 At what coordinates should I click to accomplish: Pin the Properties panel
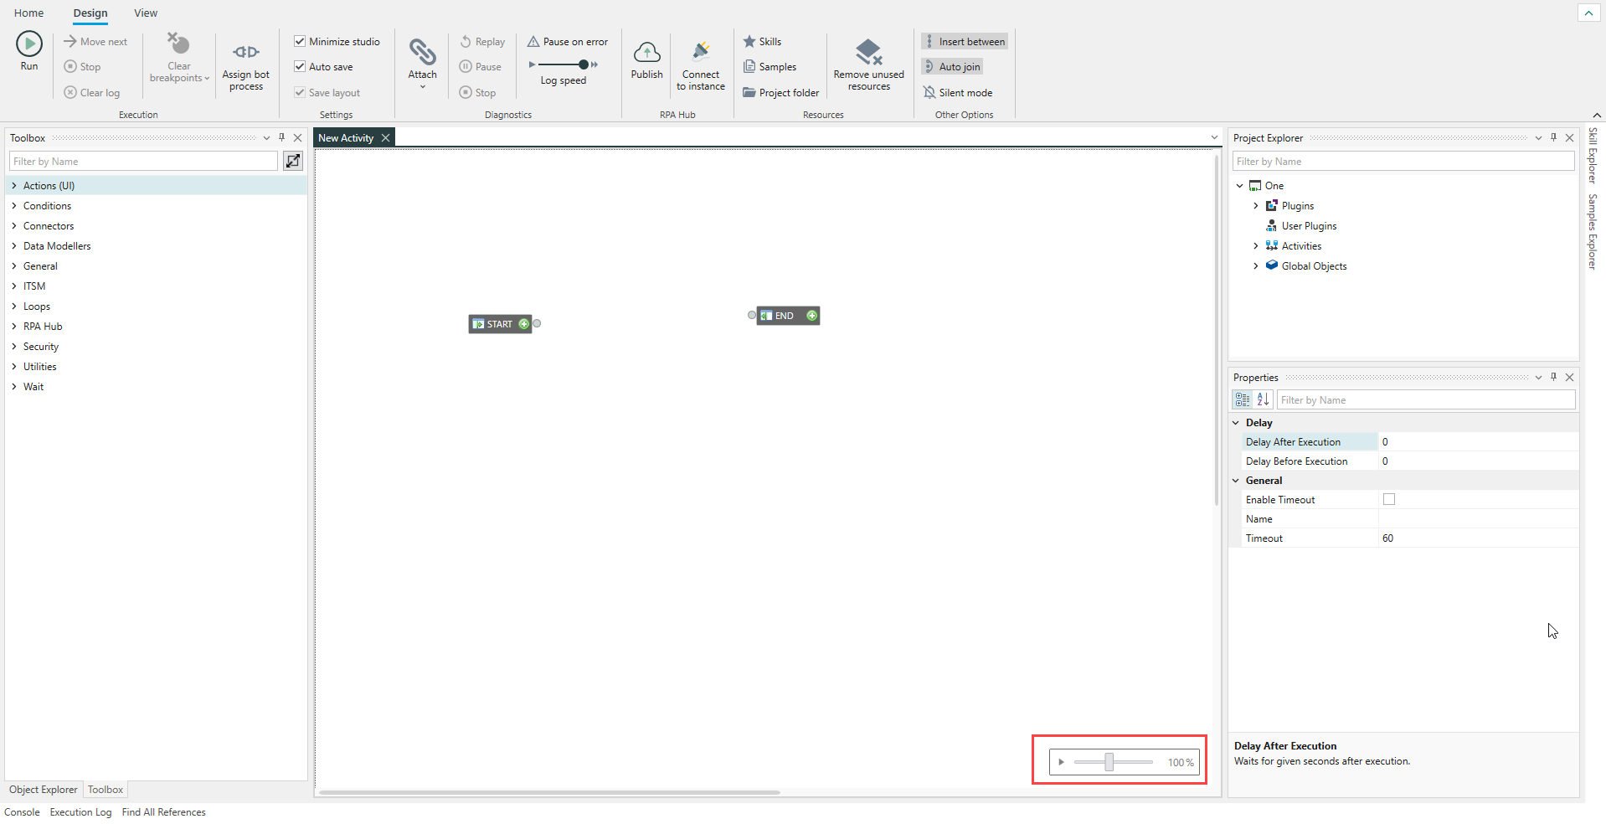[1554, 378]
